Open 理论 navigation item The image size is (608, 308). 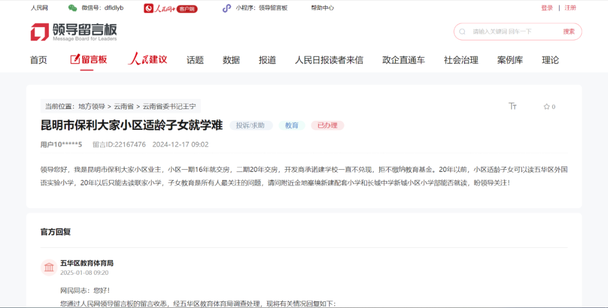point(550,60)
